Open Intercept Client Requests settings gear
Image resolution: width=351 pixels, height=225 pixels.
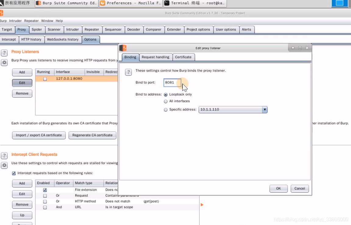tap(4, 165)
